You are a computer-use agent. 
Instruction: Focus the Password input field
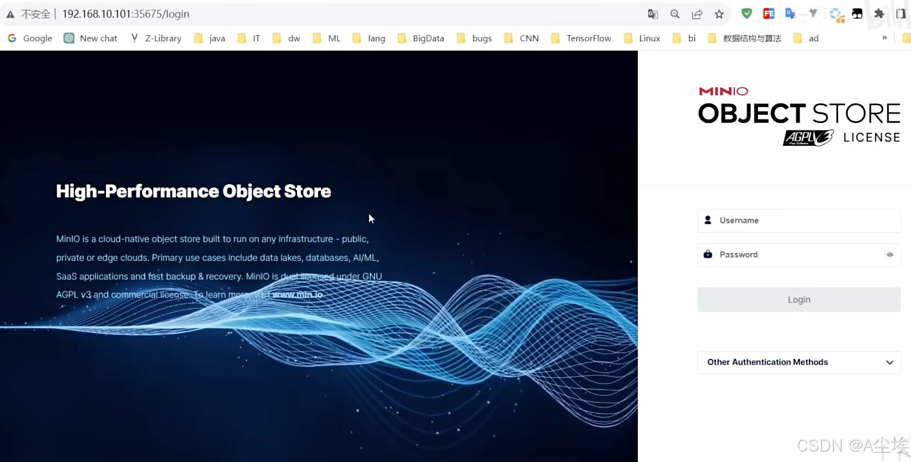coord(795,255)
